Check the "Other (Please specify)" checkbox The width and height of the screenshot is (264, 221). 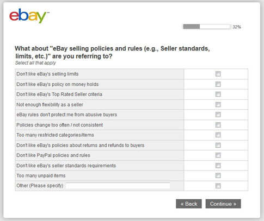(x=218, y=186)
